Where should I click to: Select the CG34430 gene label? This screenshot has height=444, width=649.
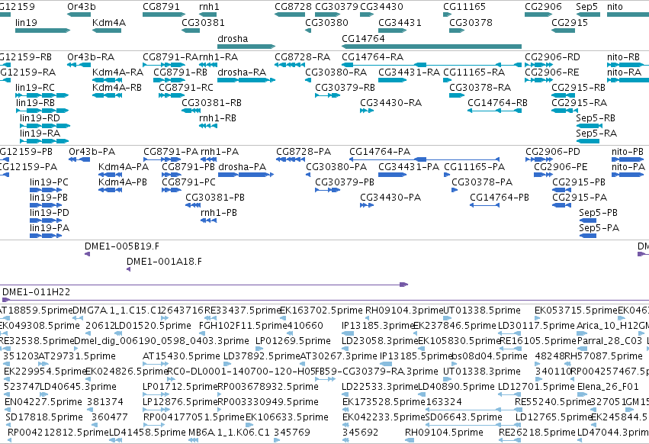click(381, 7)
